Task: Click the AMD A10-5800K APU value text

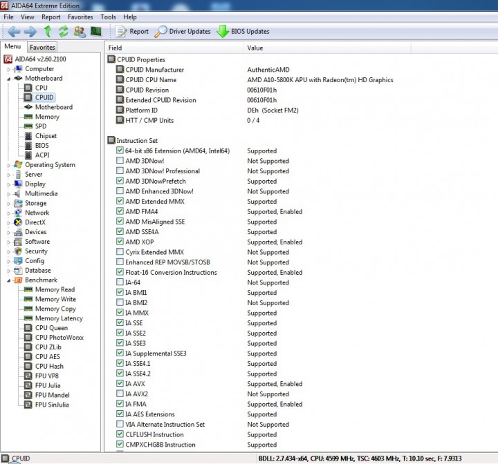Action: coord(320,80)
